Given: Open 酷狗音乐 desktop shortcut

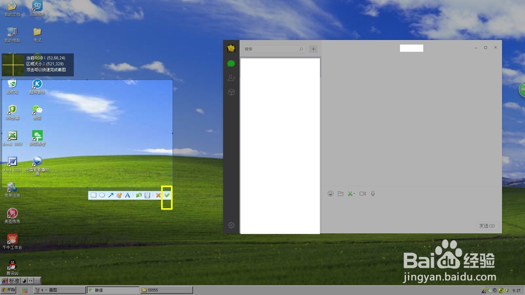Looking at the screenshot, I should click(37, 86).
